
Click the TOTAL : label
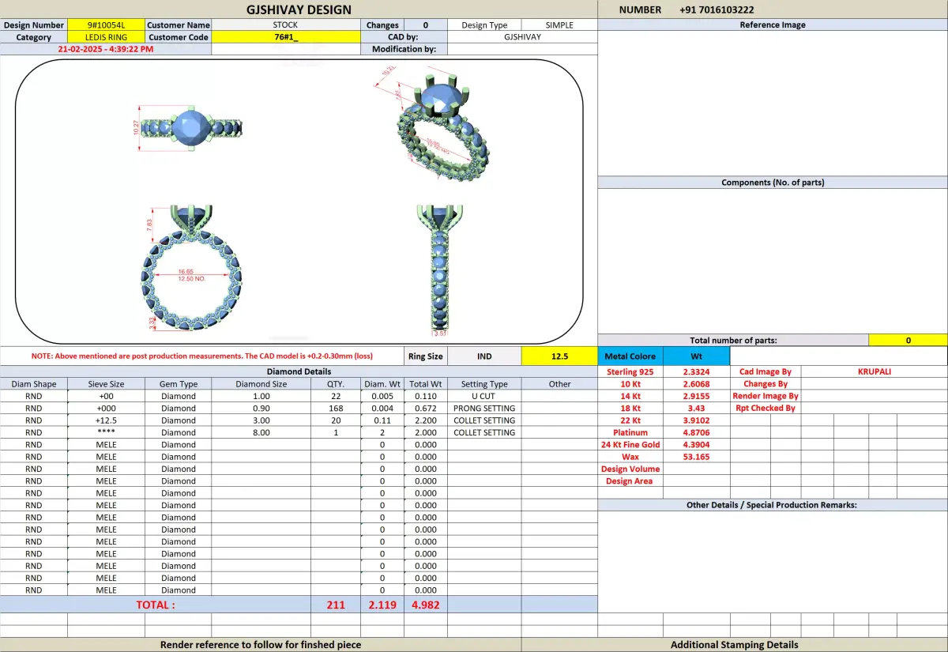[156, 605]
